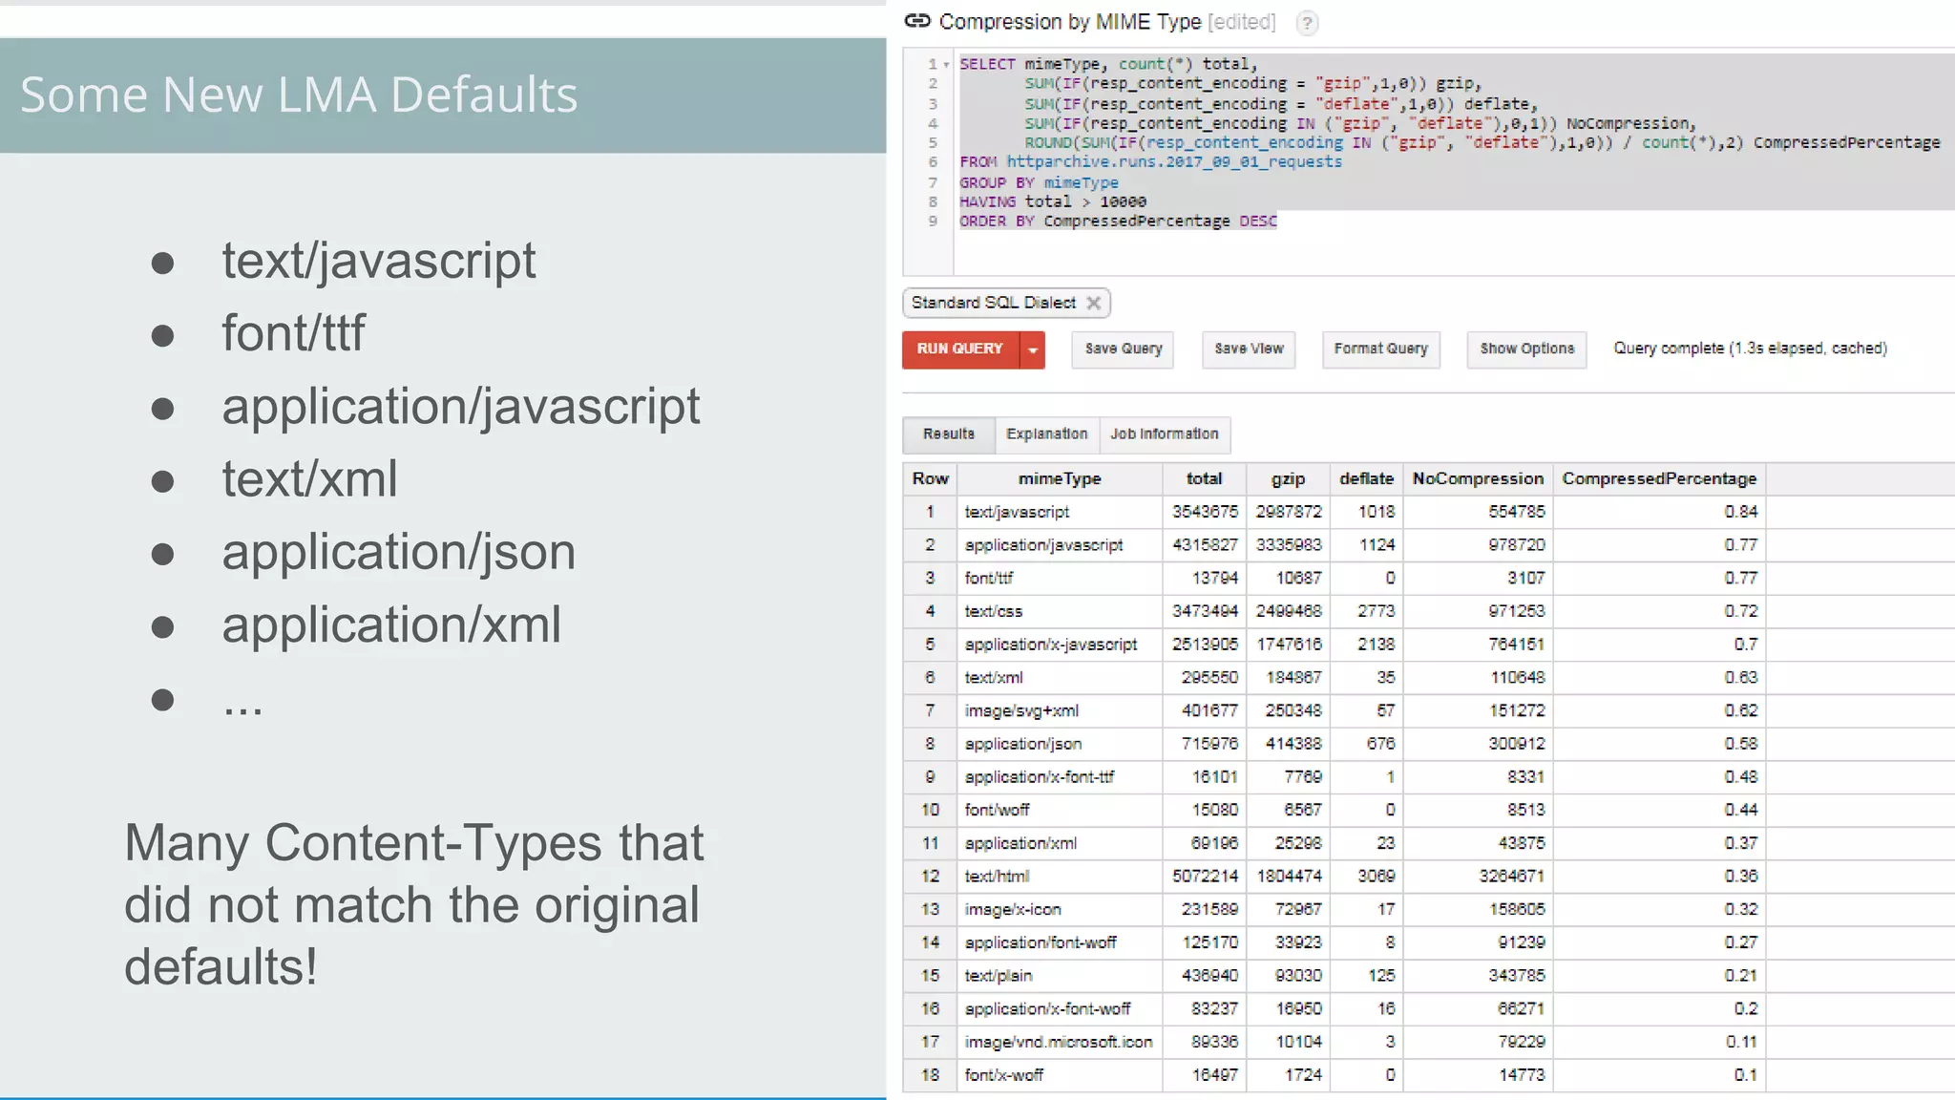The height and width of the screenshot is (1100, 1955).
Task: Open the Job Information tab
Action: tap(1165, 434)
